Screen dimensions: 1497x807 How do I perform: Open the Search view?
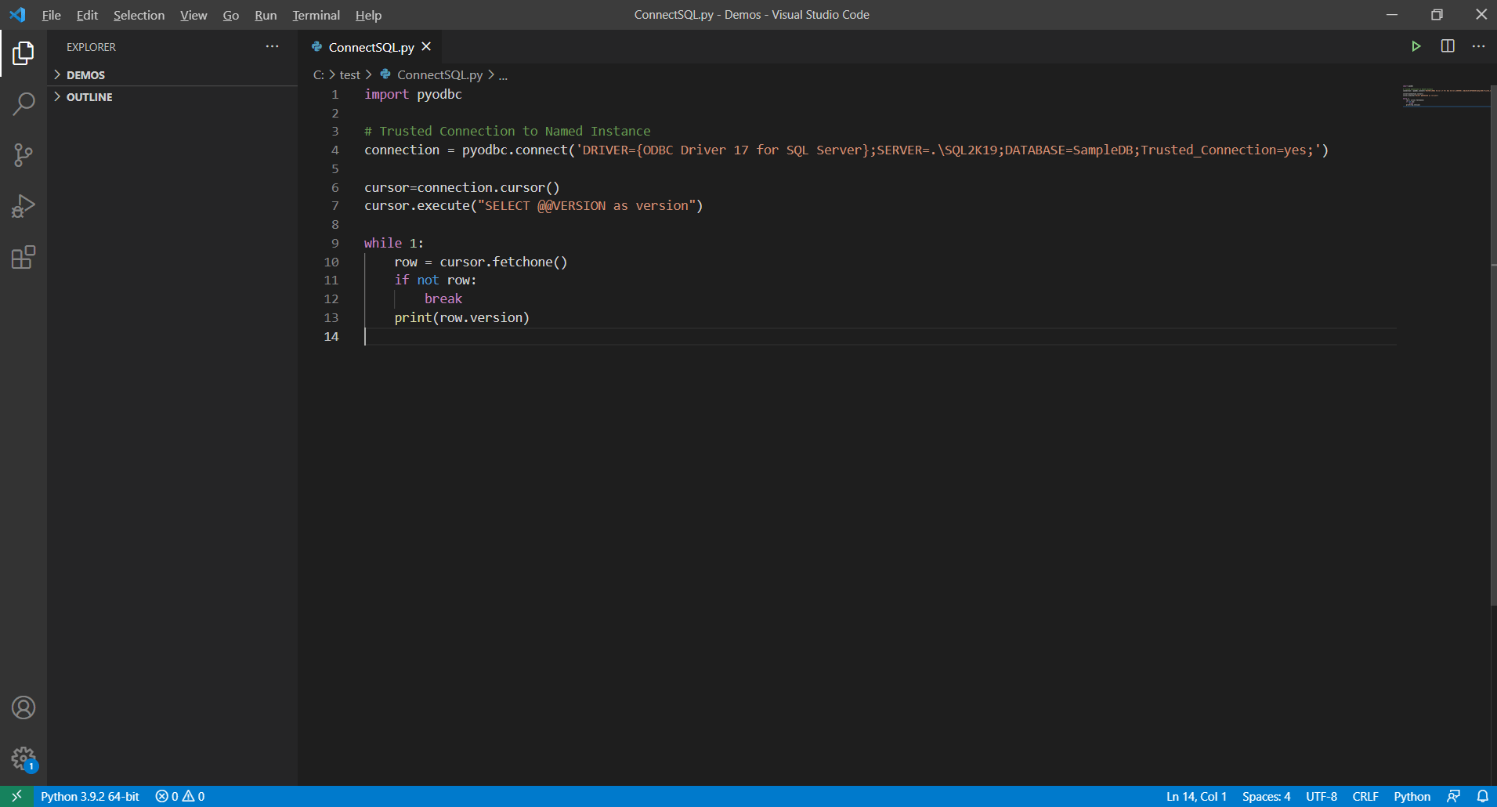click(x=24, y=103)
